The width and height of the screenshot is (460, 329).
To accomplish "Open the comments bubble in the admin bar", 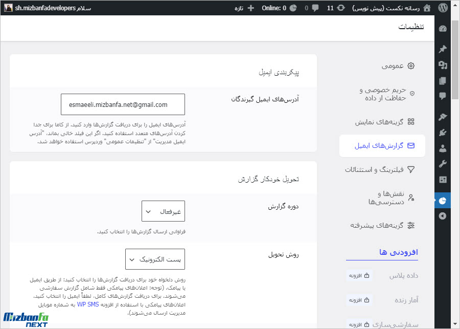I will (x=315, y=8).
